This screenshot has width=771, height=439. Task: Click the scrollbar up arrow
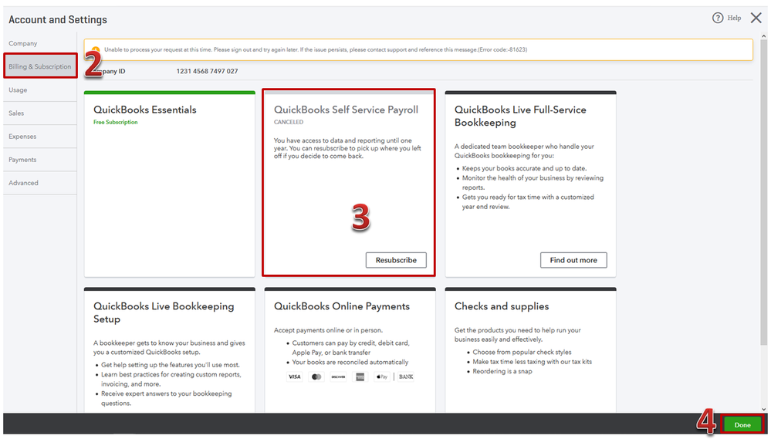click(763, 36)
